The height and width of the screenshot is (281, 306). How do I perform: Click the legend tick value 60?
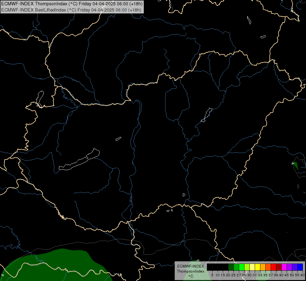click(302, 275)
